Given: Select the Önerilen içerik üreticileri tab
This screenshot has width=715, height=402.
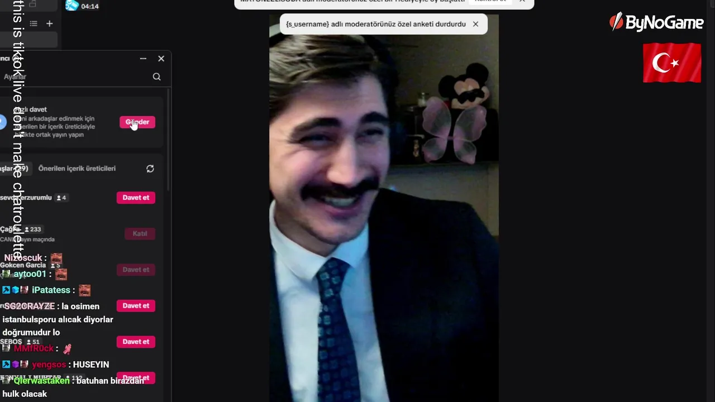Looking at the screenshot, I should (x=77, y=169).
